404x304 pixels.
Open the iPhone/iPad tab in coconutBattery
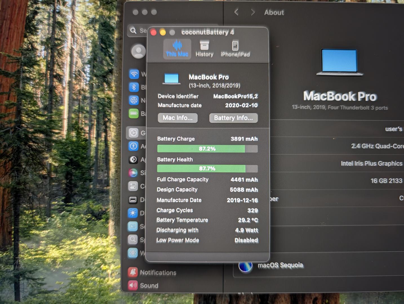235,49
